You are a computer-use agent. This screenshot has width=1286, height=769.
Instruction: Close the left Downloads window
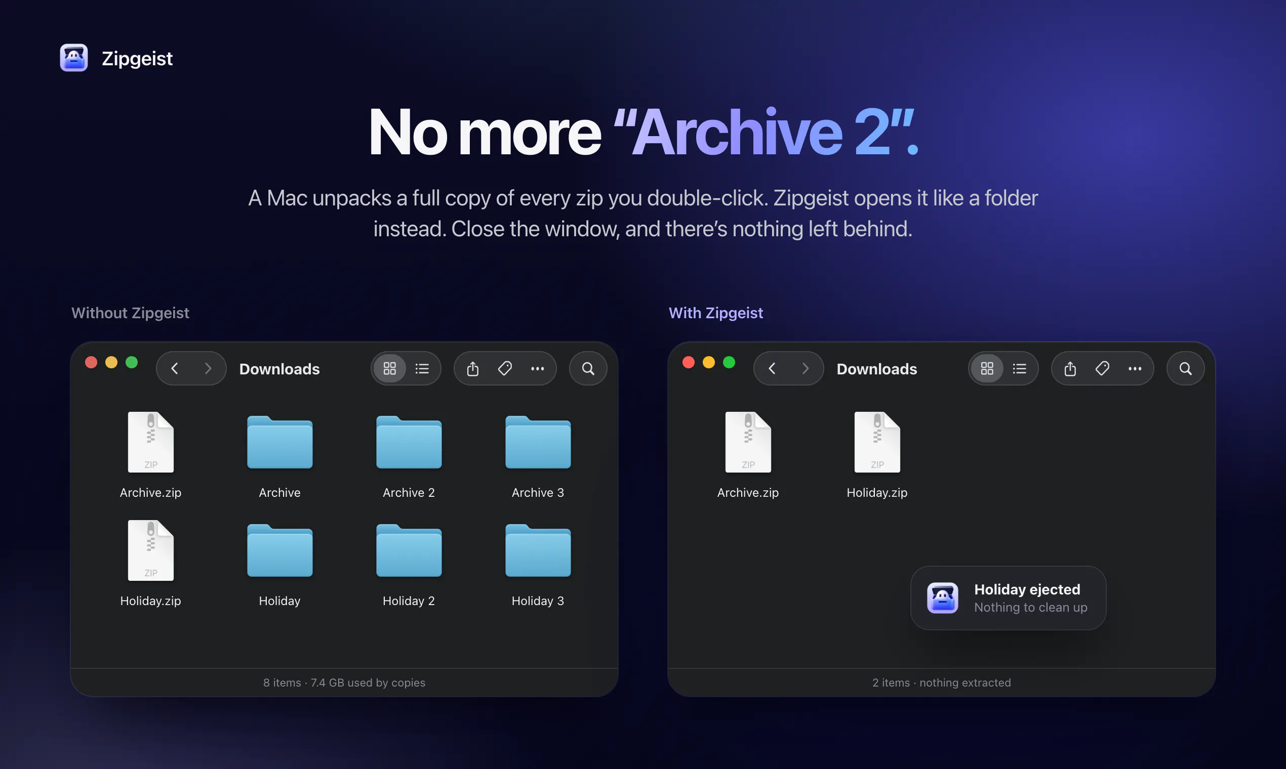91,362
